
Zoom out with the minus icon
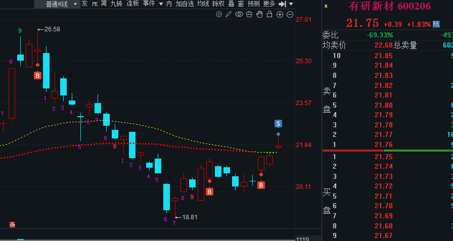(x=290, y=15)
